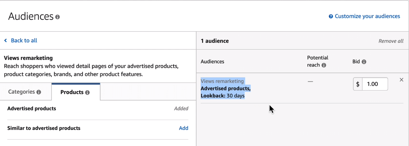Click the Lookback: 30 days text

223,95
